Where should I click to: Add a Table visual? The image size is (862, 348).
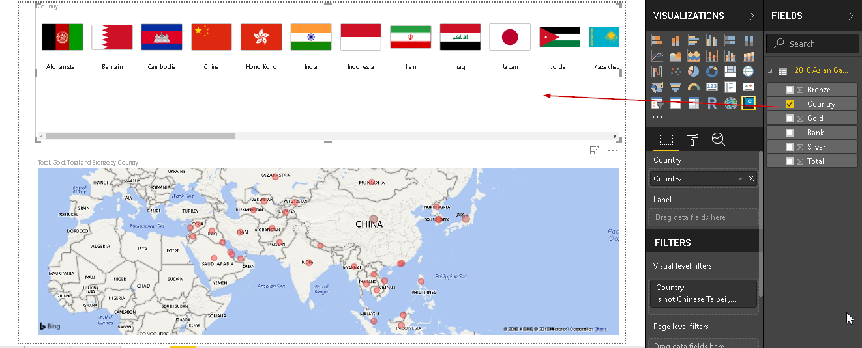tap(676, 103)
